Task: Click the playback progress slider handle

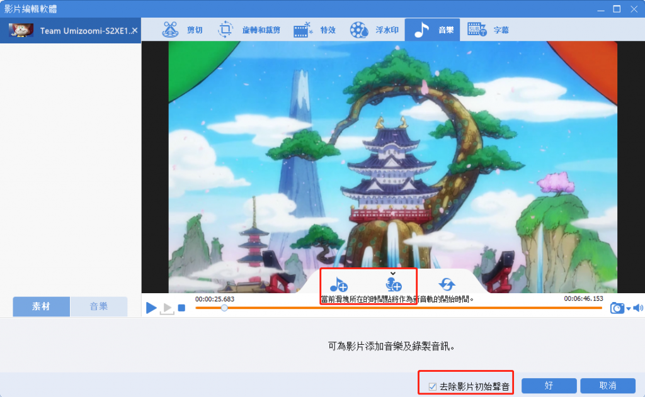Action: point(224,308)
